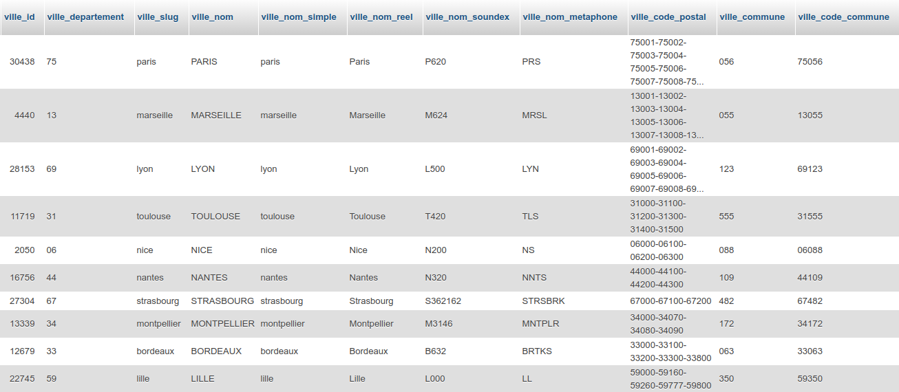Click Bordeaux commune code 33063
This screenshot has height=392, width=899.
(x=810, y=351)
